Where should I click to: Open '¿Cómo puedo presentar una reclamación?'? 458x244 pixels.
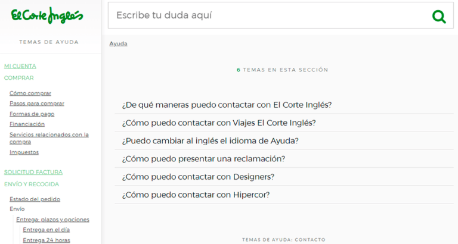203,159
